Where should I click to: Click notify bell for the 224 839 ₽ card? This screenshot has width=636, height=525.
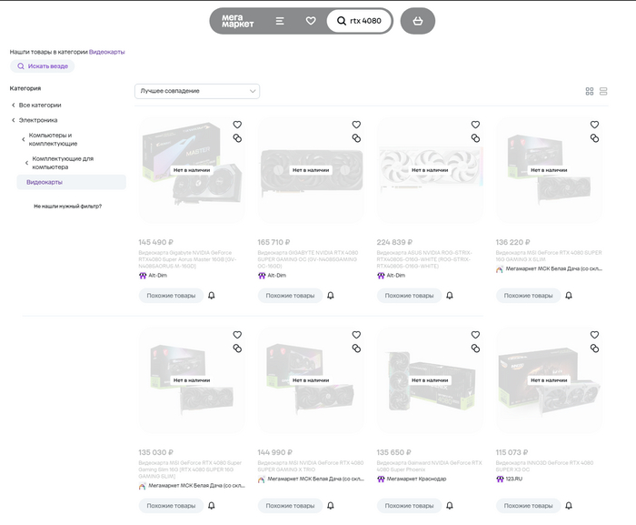coord(450,296)
